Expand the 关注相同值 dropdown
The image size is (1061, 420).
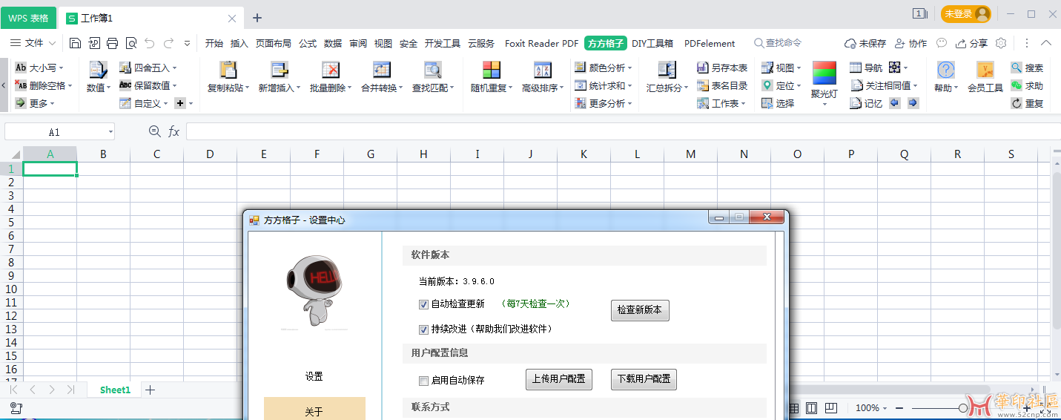[x=916, y=85]
